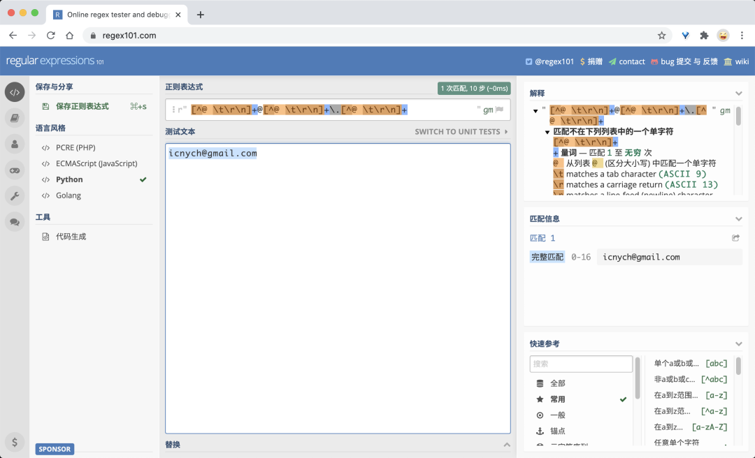Click the Online regex tester browser tab
Viewport: 755px width, 458px height.
[117, 15]
